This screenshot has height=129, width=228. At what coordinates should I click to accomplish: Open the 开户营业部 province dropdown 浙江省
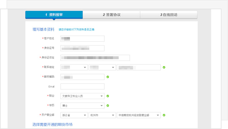click(x=74, y=115)
